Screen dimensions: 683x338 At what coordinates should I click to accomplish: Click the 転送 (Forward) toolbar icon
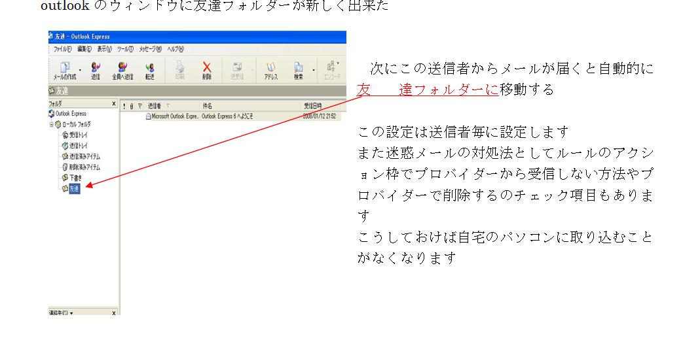pyautogui.click(x=150, y=71)
